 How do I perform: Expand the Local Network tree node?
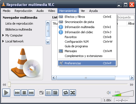point(3,41)
